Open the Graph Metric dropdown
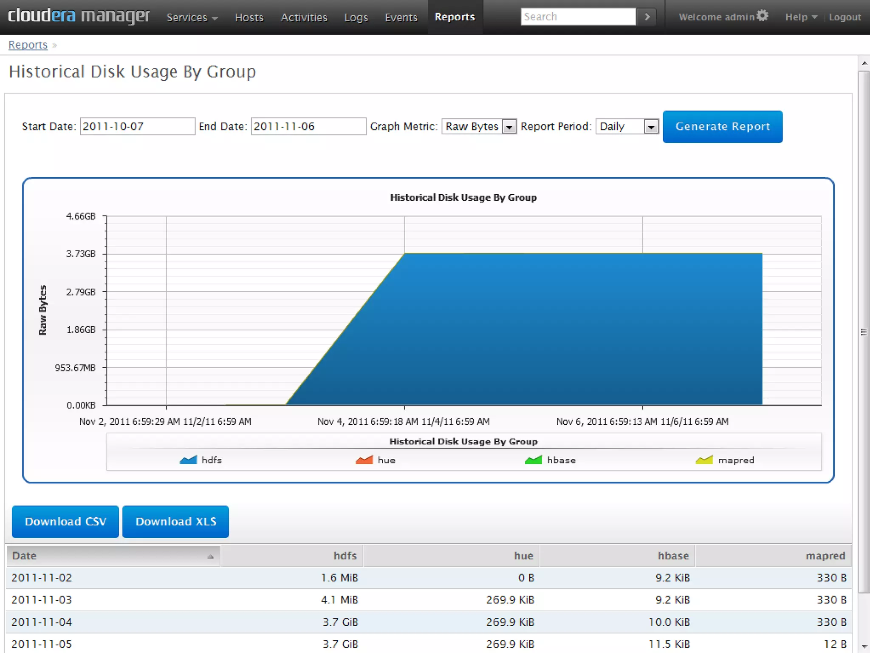The height and width of the screenshot is (653, 870). pos(509,127)
